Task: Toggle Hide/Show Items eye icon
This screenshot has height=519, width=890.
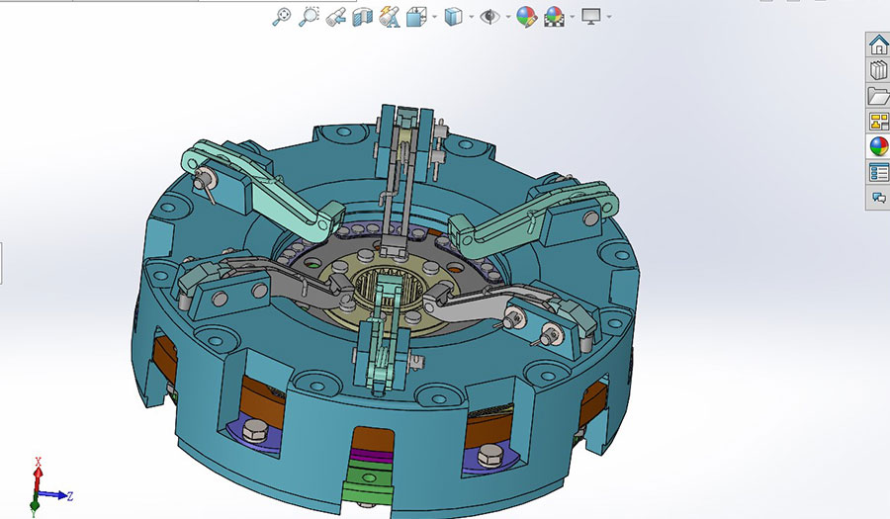Action: (489, 17)
